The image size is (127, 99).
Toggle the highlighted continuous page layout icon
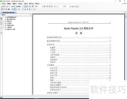click(x=15, y=9)
